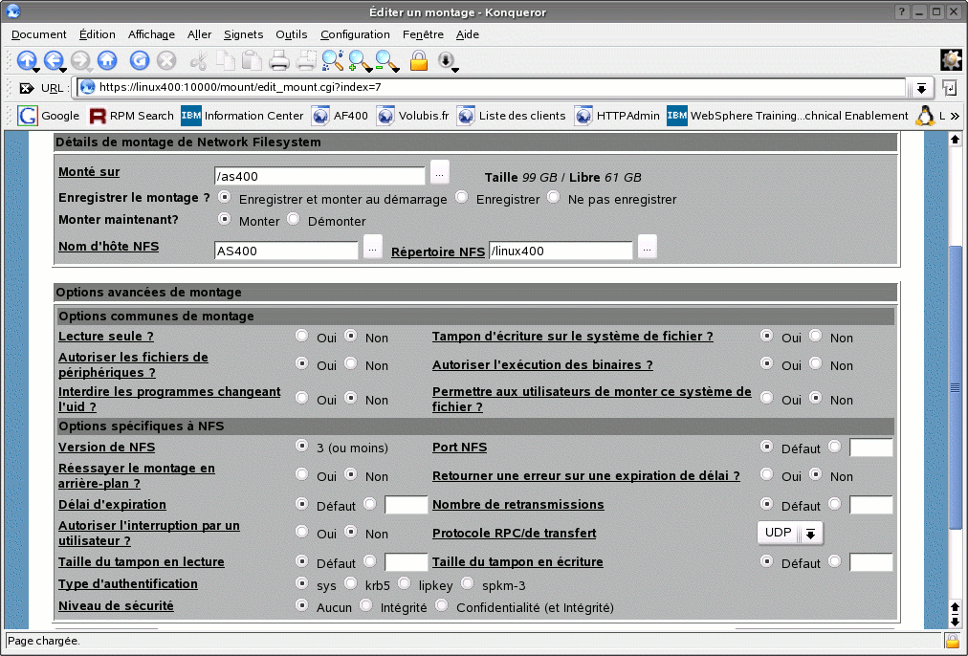Click the Go icon right of the URL bar

pyautogui.click(x=950, y=88)
